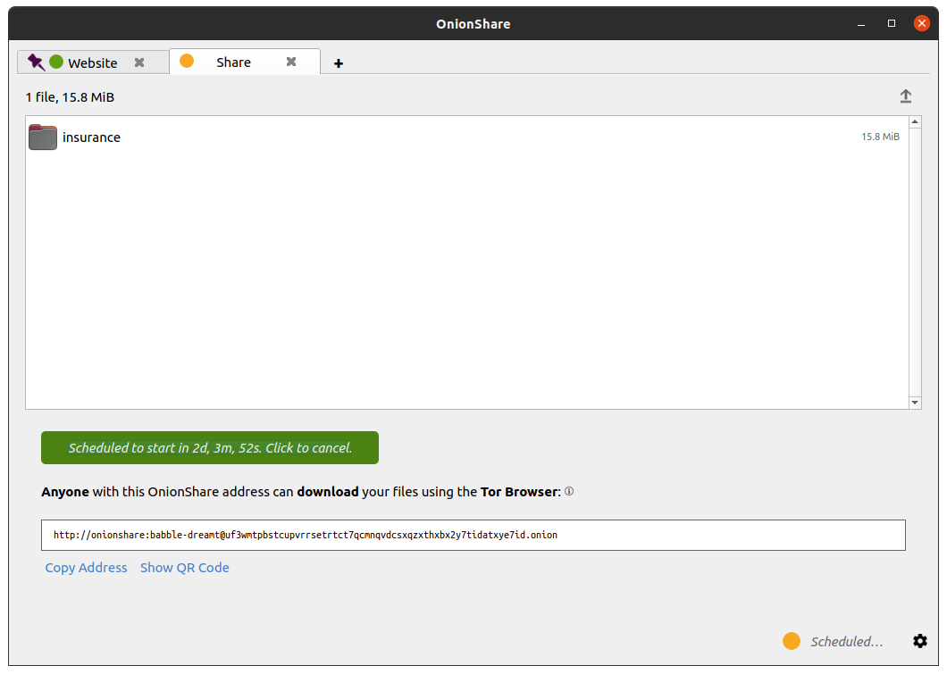Click the OnionShare address field
This screenshot has width=947, height=674.
tap(473, 536)
